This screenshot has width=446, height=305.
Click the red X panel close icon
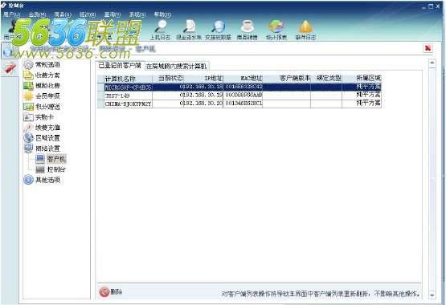(428, 48)
